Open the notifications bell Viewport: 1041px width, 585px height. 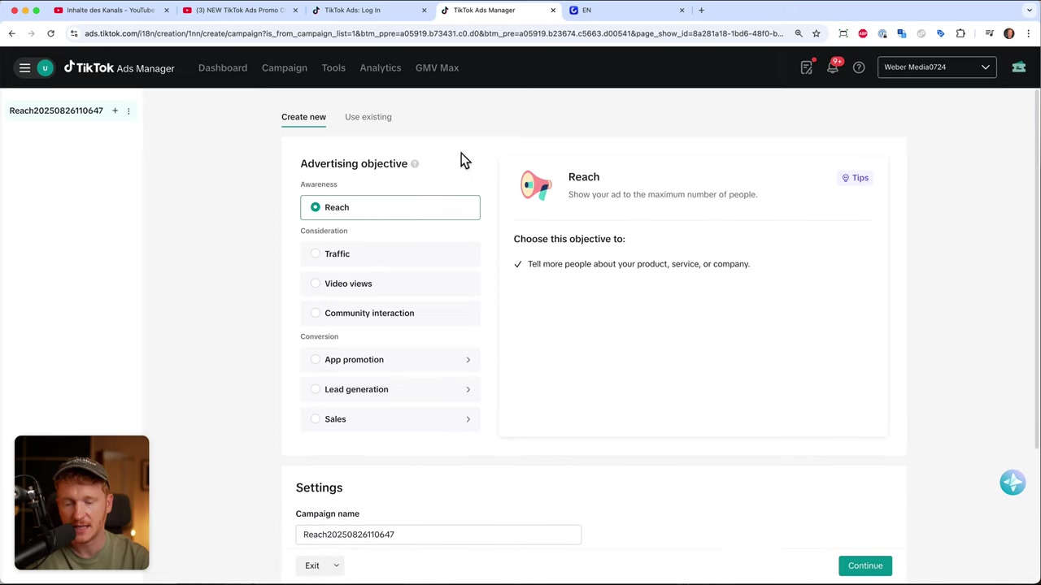pos(833,67)
